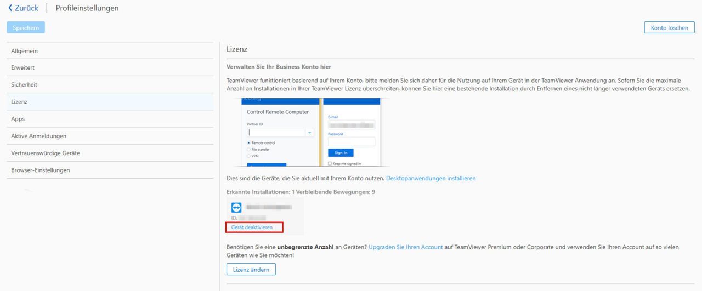
Task: Click the Lizenz ändern button
Action: coord(251,269)
